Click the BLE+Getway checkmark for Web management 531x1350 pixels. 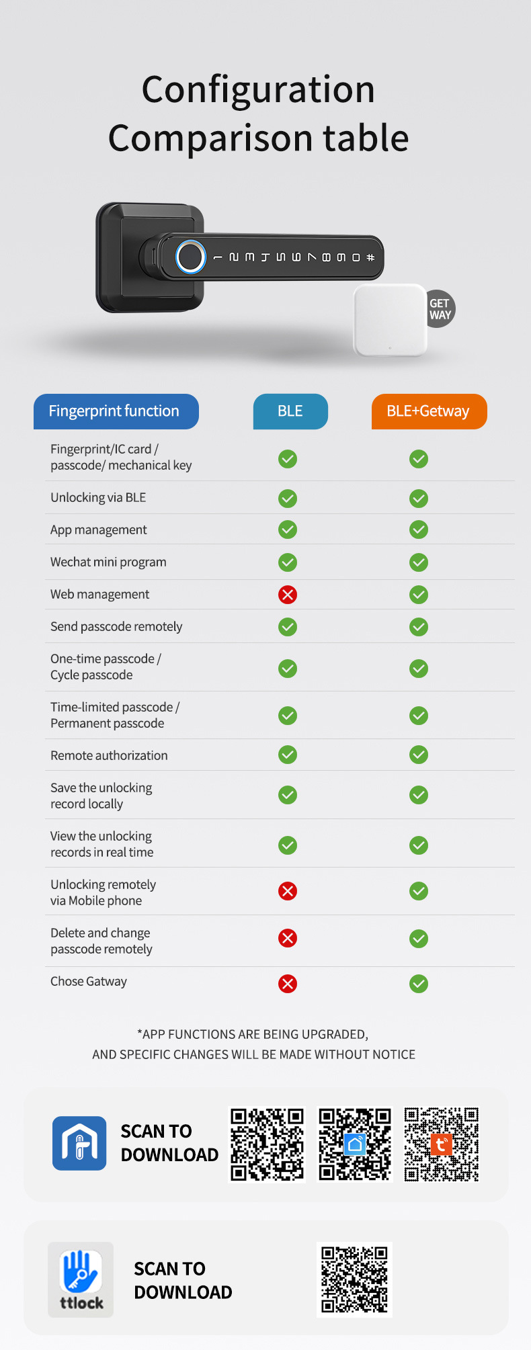click(x=419, y=595)
